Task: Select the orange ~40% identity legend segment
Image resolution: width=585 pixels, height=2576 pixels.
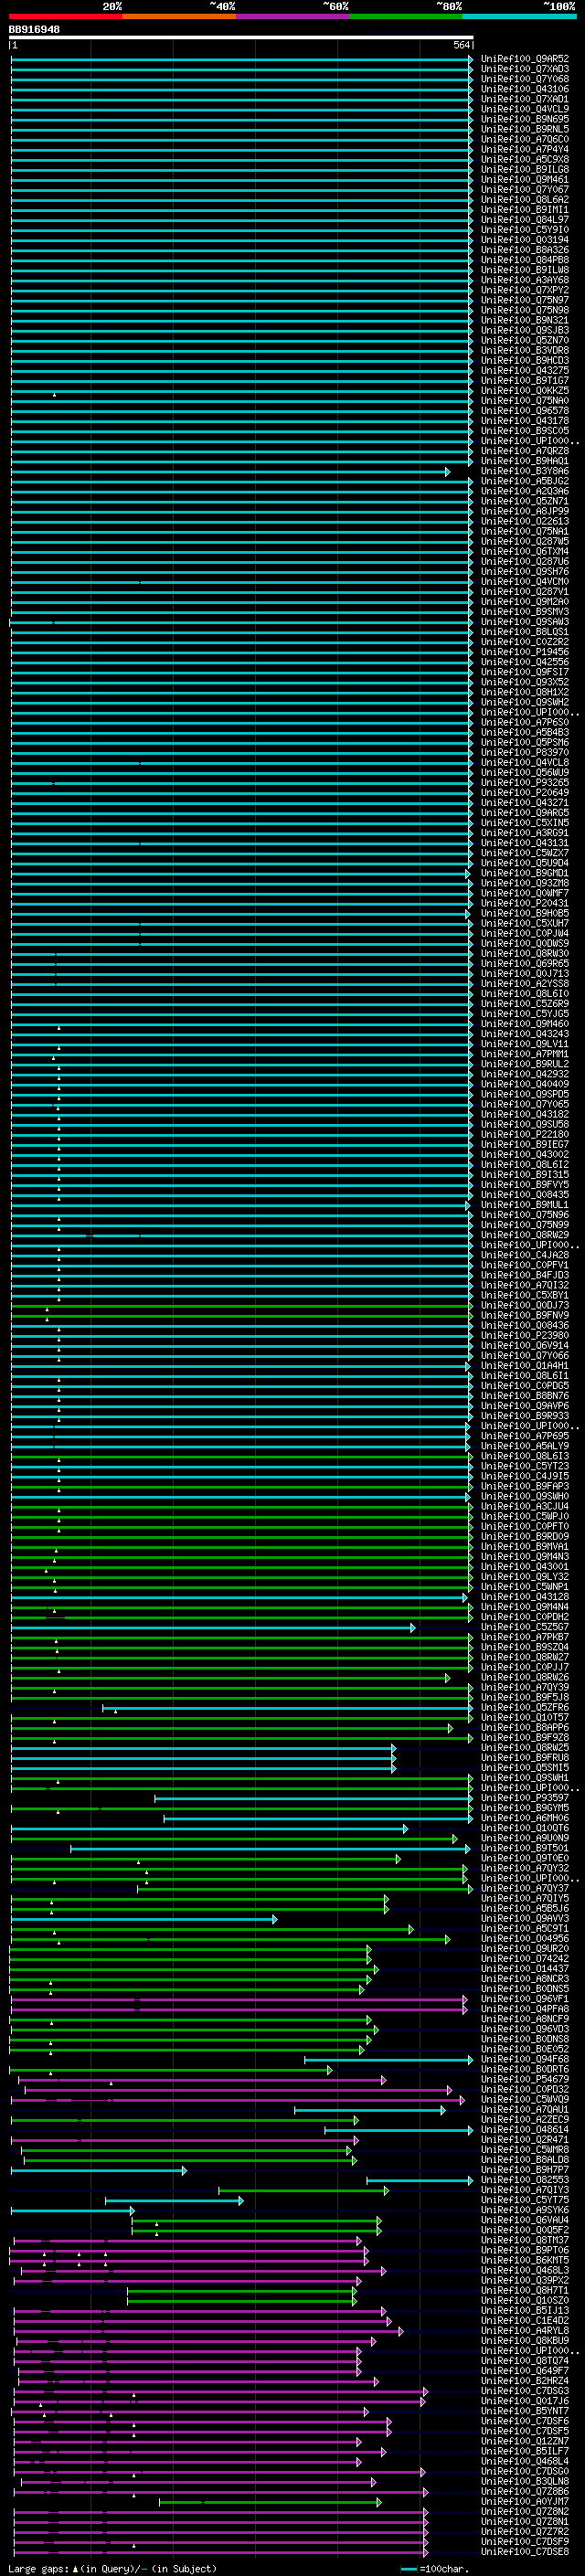Action: (179, 16)
